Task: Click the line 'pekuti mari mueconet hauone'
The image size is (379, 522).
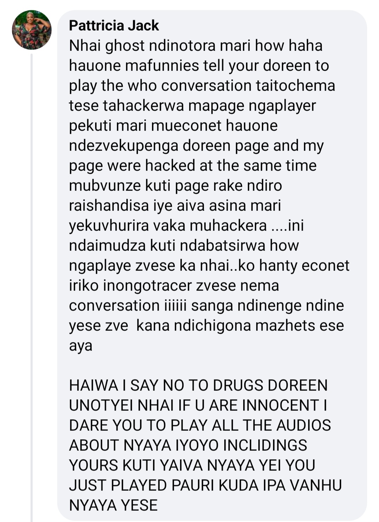Action: point(173,126)
